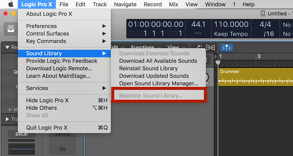Viewport: 293px width, 156px height.
Task: Click the /16 division value
Action: pos(269,34)
